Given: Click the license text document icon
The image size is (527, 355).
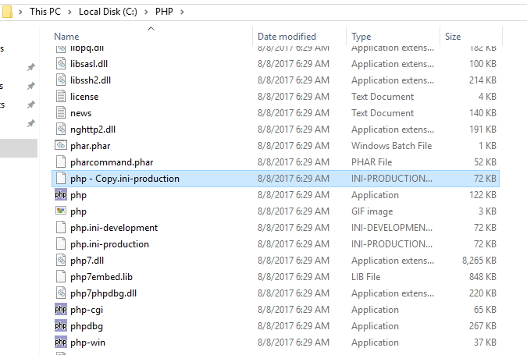Looking at the screenshot, I should point(61,97).
